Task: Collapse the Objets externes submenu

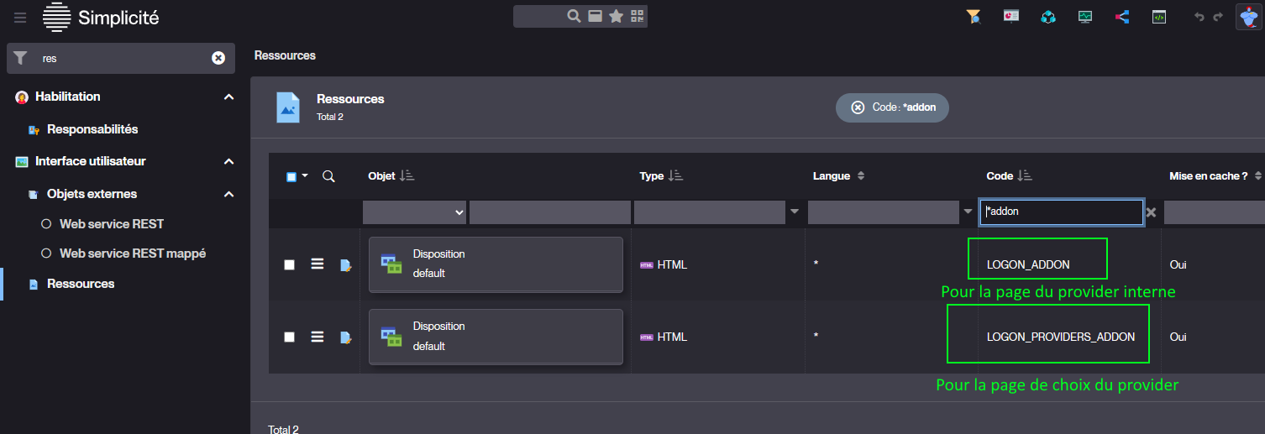Action: [228, 195]
